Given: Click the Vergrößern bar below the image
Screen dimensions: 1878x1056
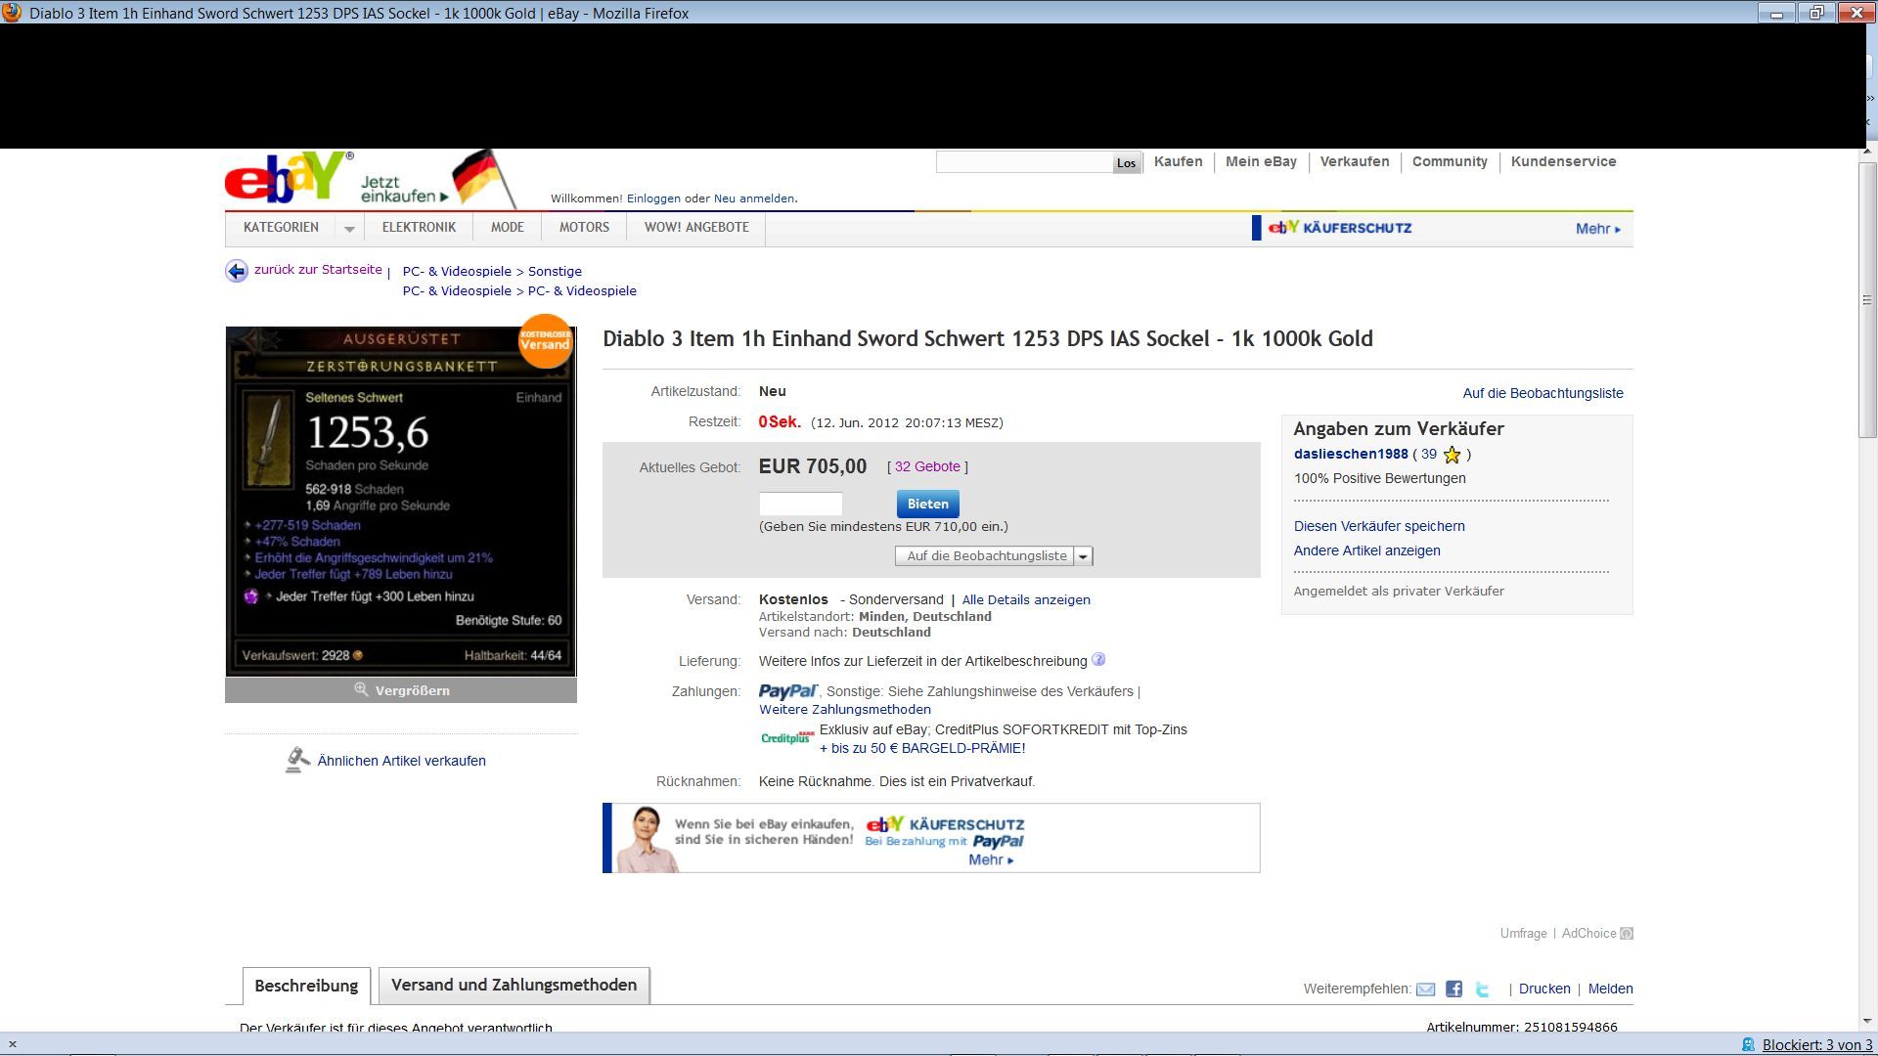Looking at the screenshot, I should pyautogui.click(x=401, y=690).
